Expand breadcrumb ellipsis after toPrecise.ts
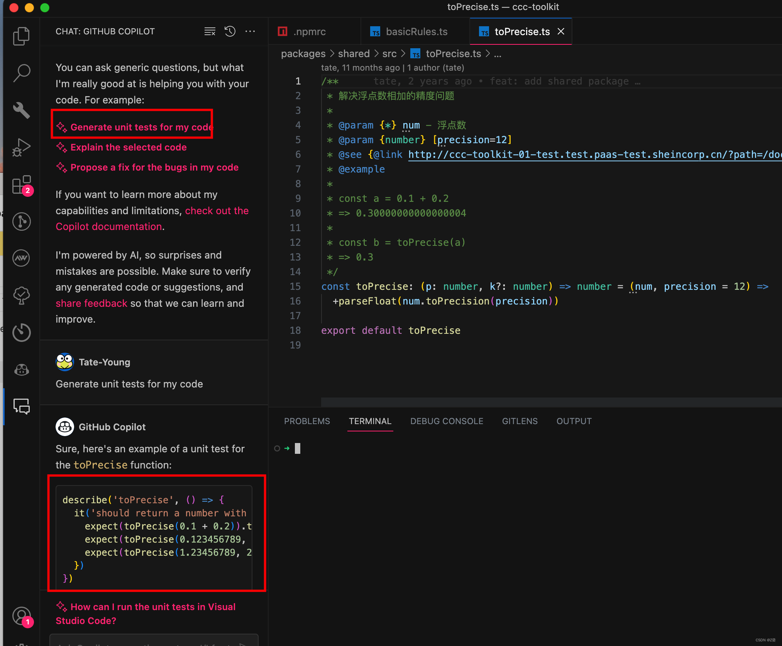Viewport: 782px width, 646px height. coord(498,54)
